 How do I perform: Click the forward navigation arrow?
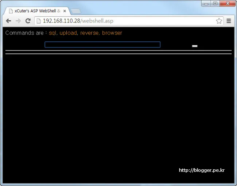point(18,21)
